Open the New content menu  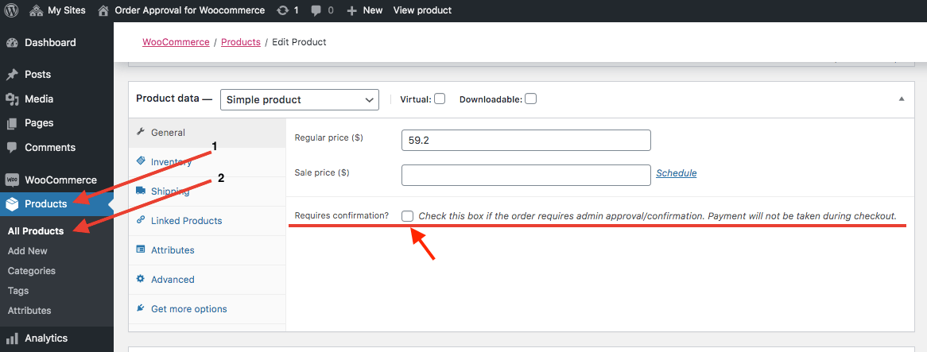tap(365, 10)
